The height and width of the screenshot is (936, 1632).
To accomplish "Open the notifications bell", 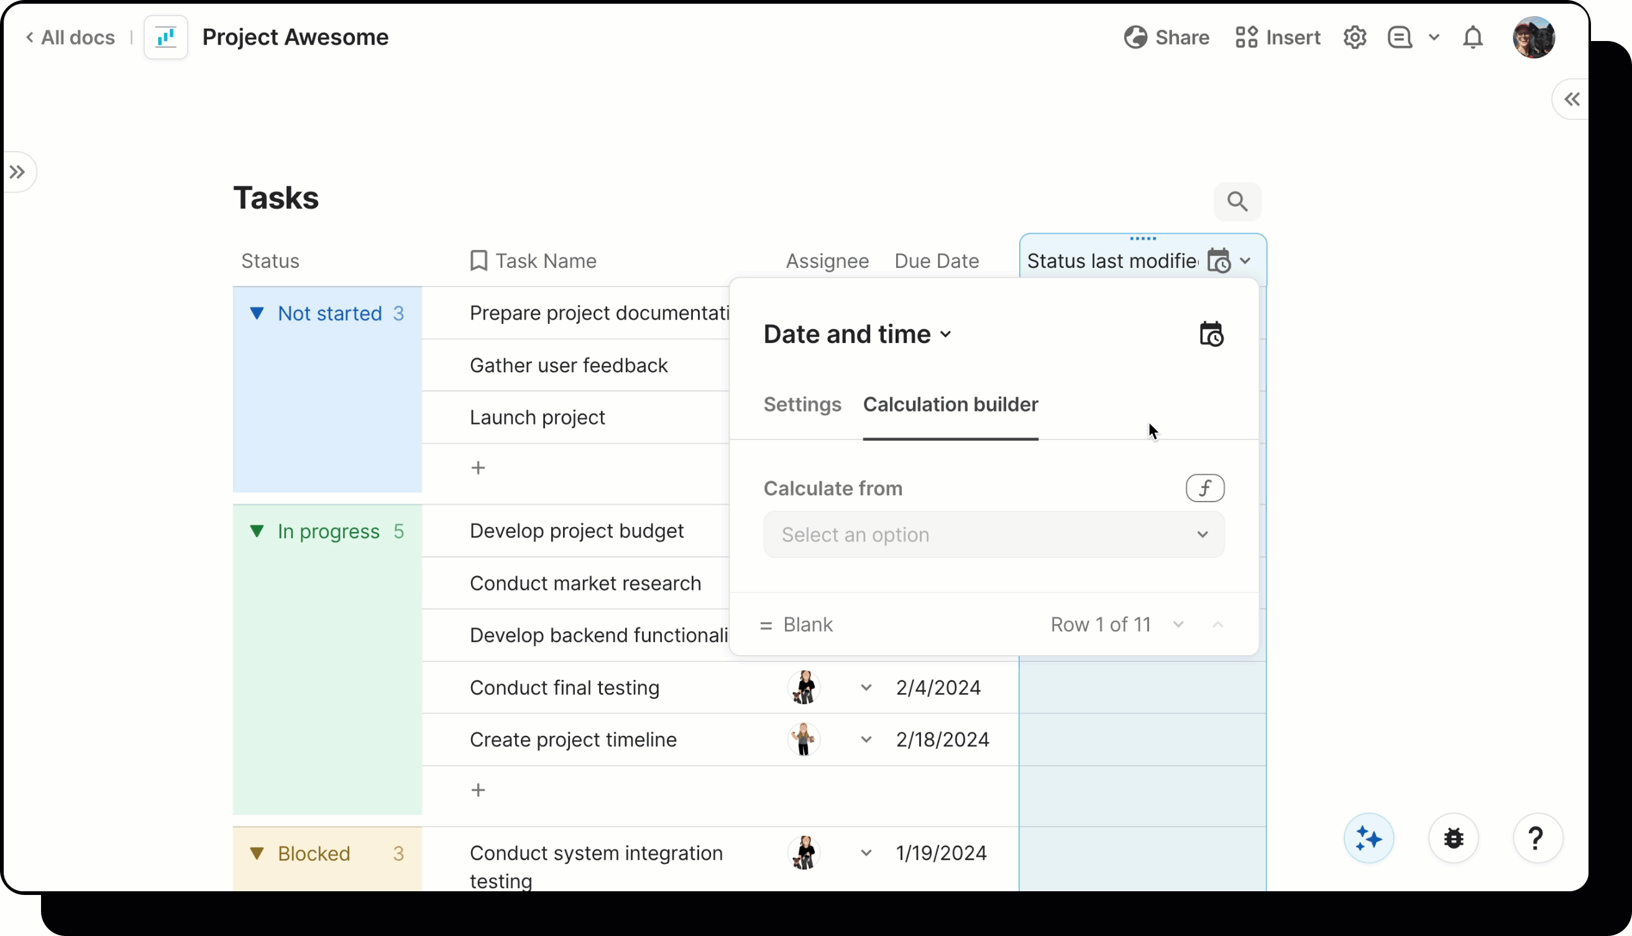I will (x=1473, y=37).
